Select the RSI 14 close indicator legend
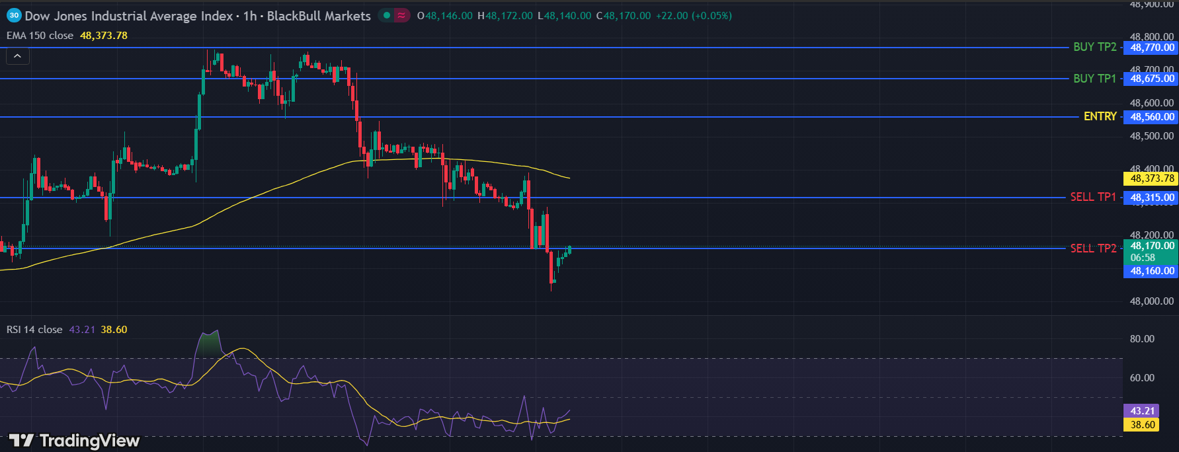Viewport: 1179px width, 452px height. point(34,329)
